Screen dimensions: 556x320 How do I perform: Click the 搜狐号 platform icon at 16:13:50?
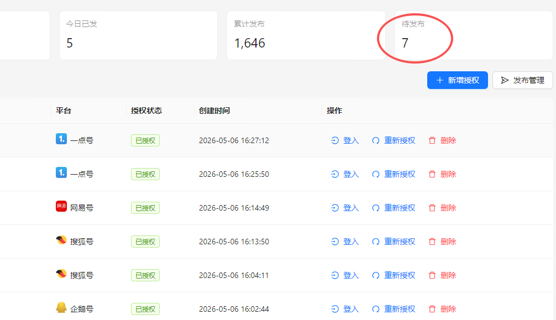point(61,240)
